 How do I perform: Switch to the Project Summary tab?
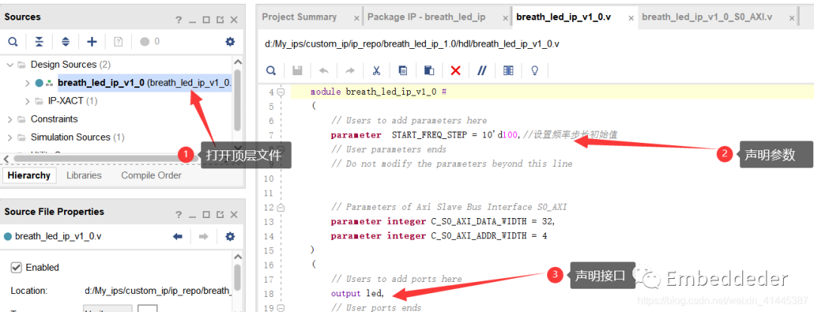(300, 17)
